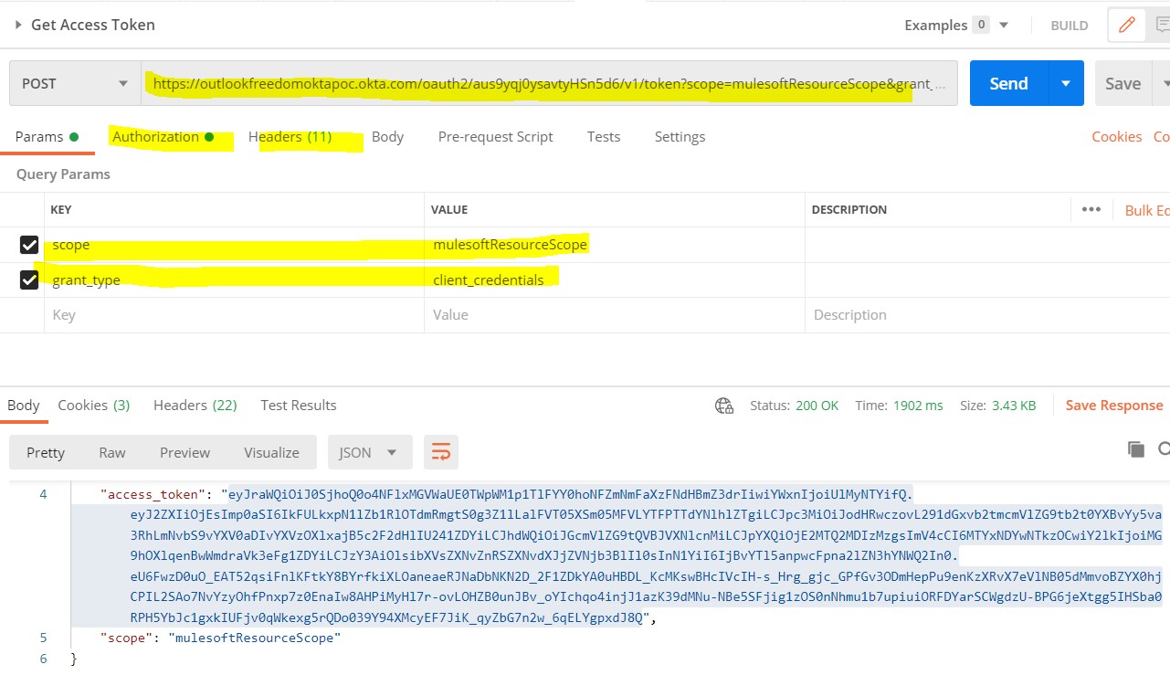Uncheck the grant_type parameter checkbox
Screen dimensions: 1170x675
(29, 279)
